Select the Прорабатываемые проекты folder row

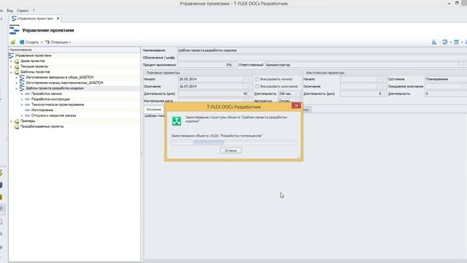42,126
